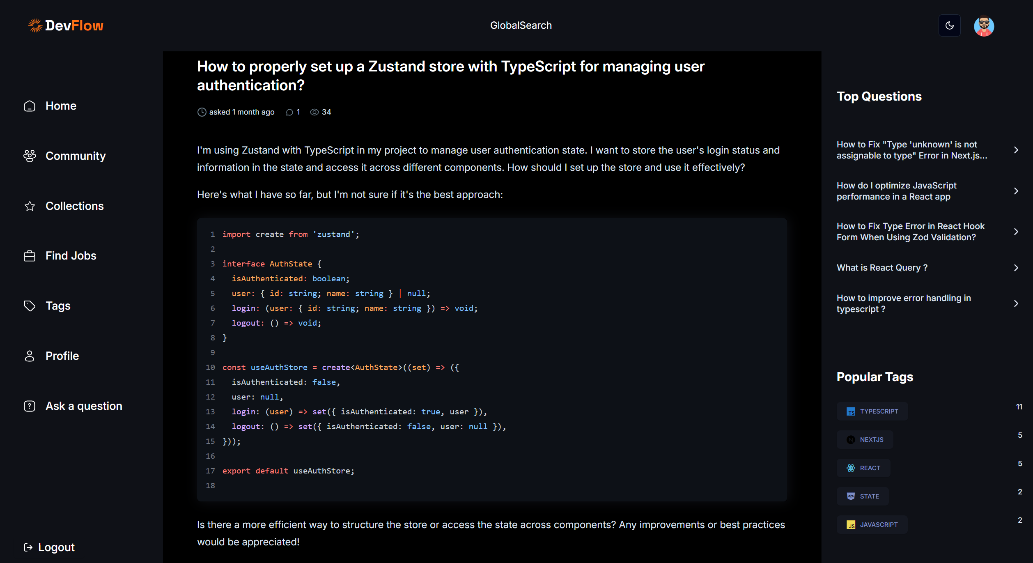
Task: Click the GlobalSearch field
Action: (521, 25)
